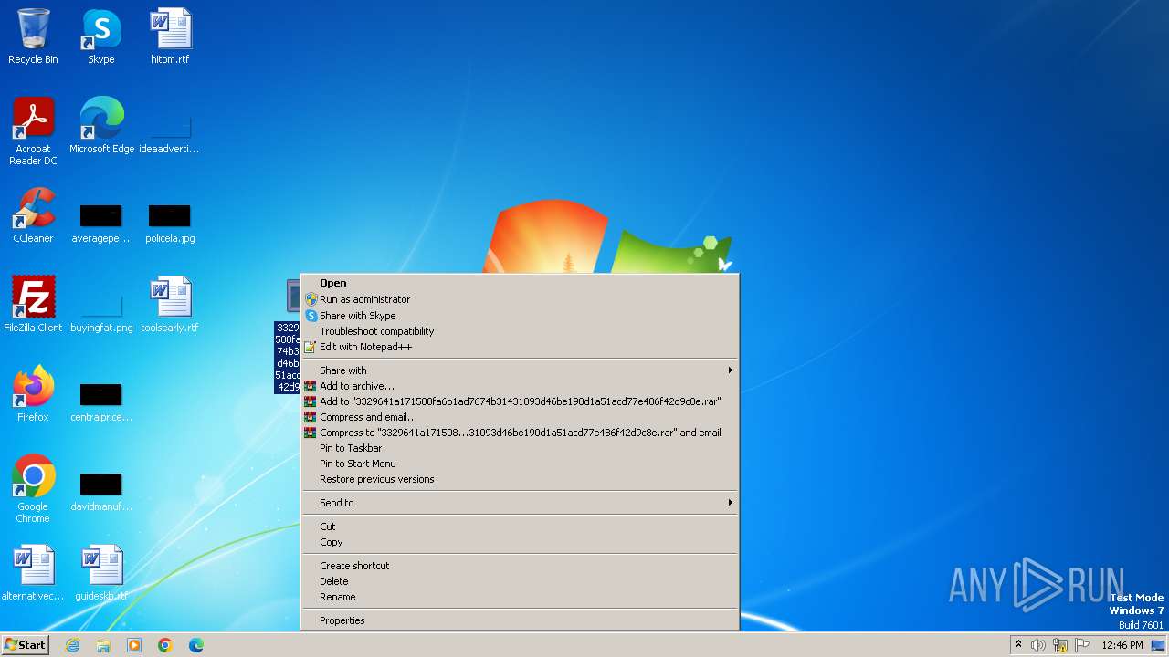
Task: Choose Share with Skype
Action: coord(520,316)
